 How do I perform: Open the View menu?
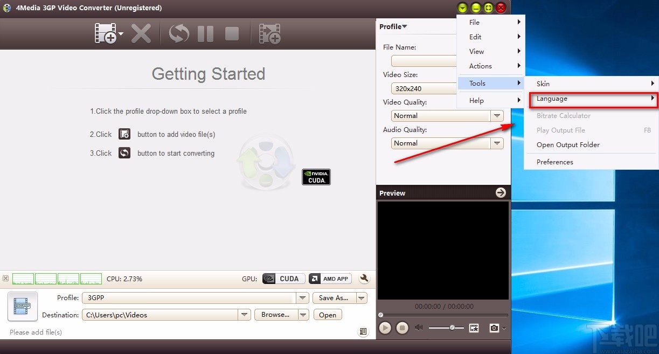point(491,51)
